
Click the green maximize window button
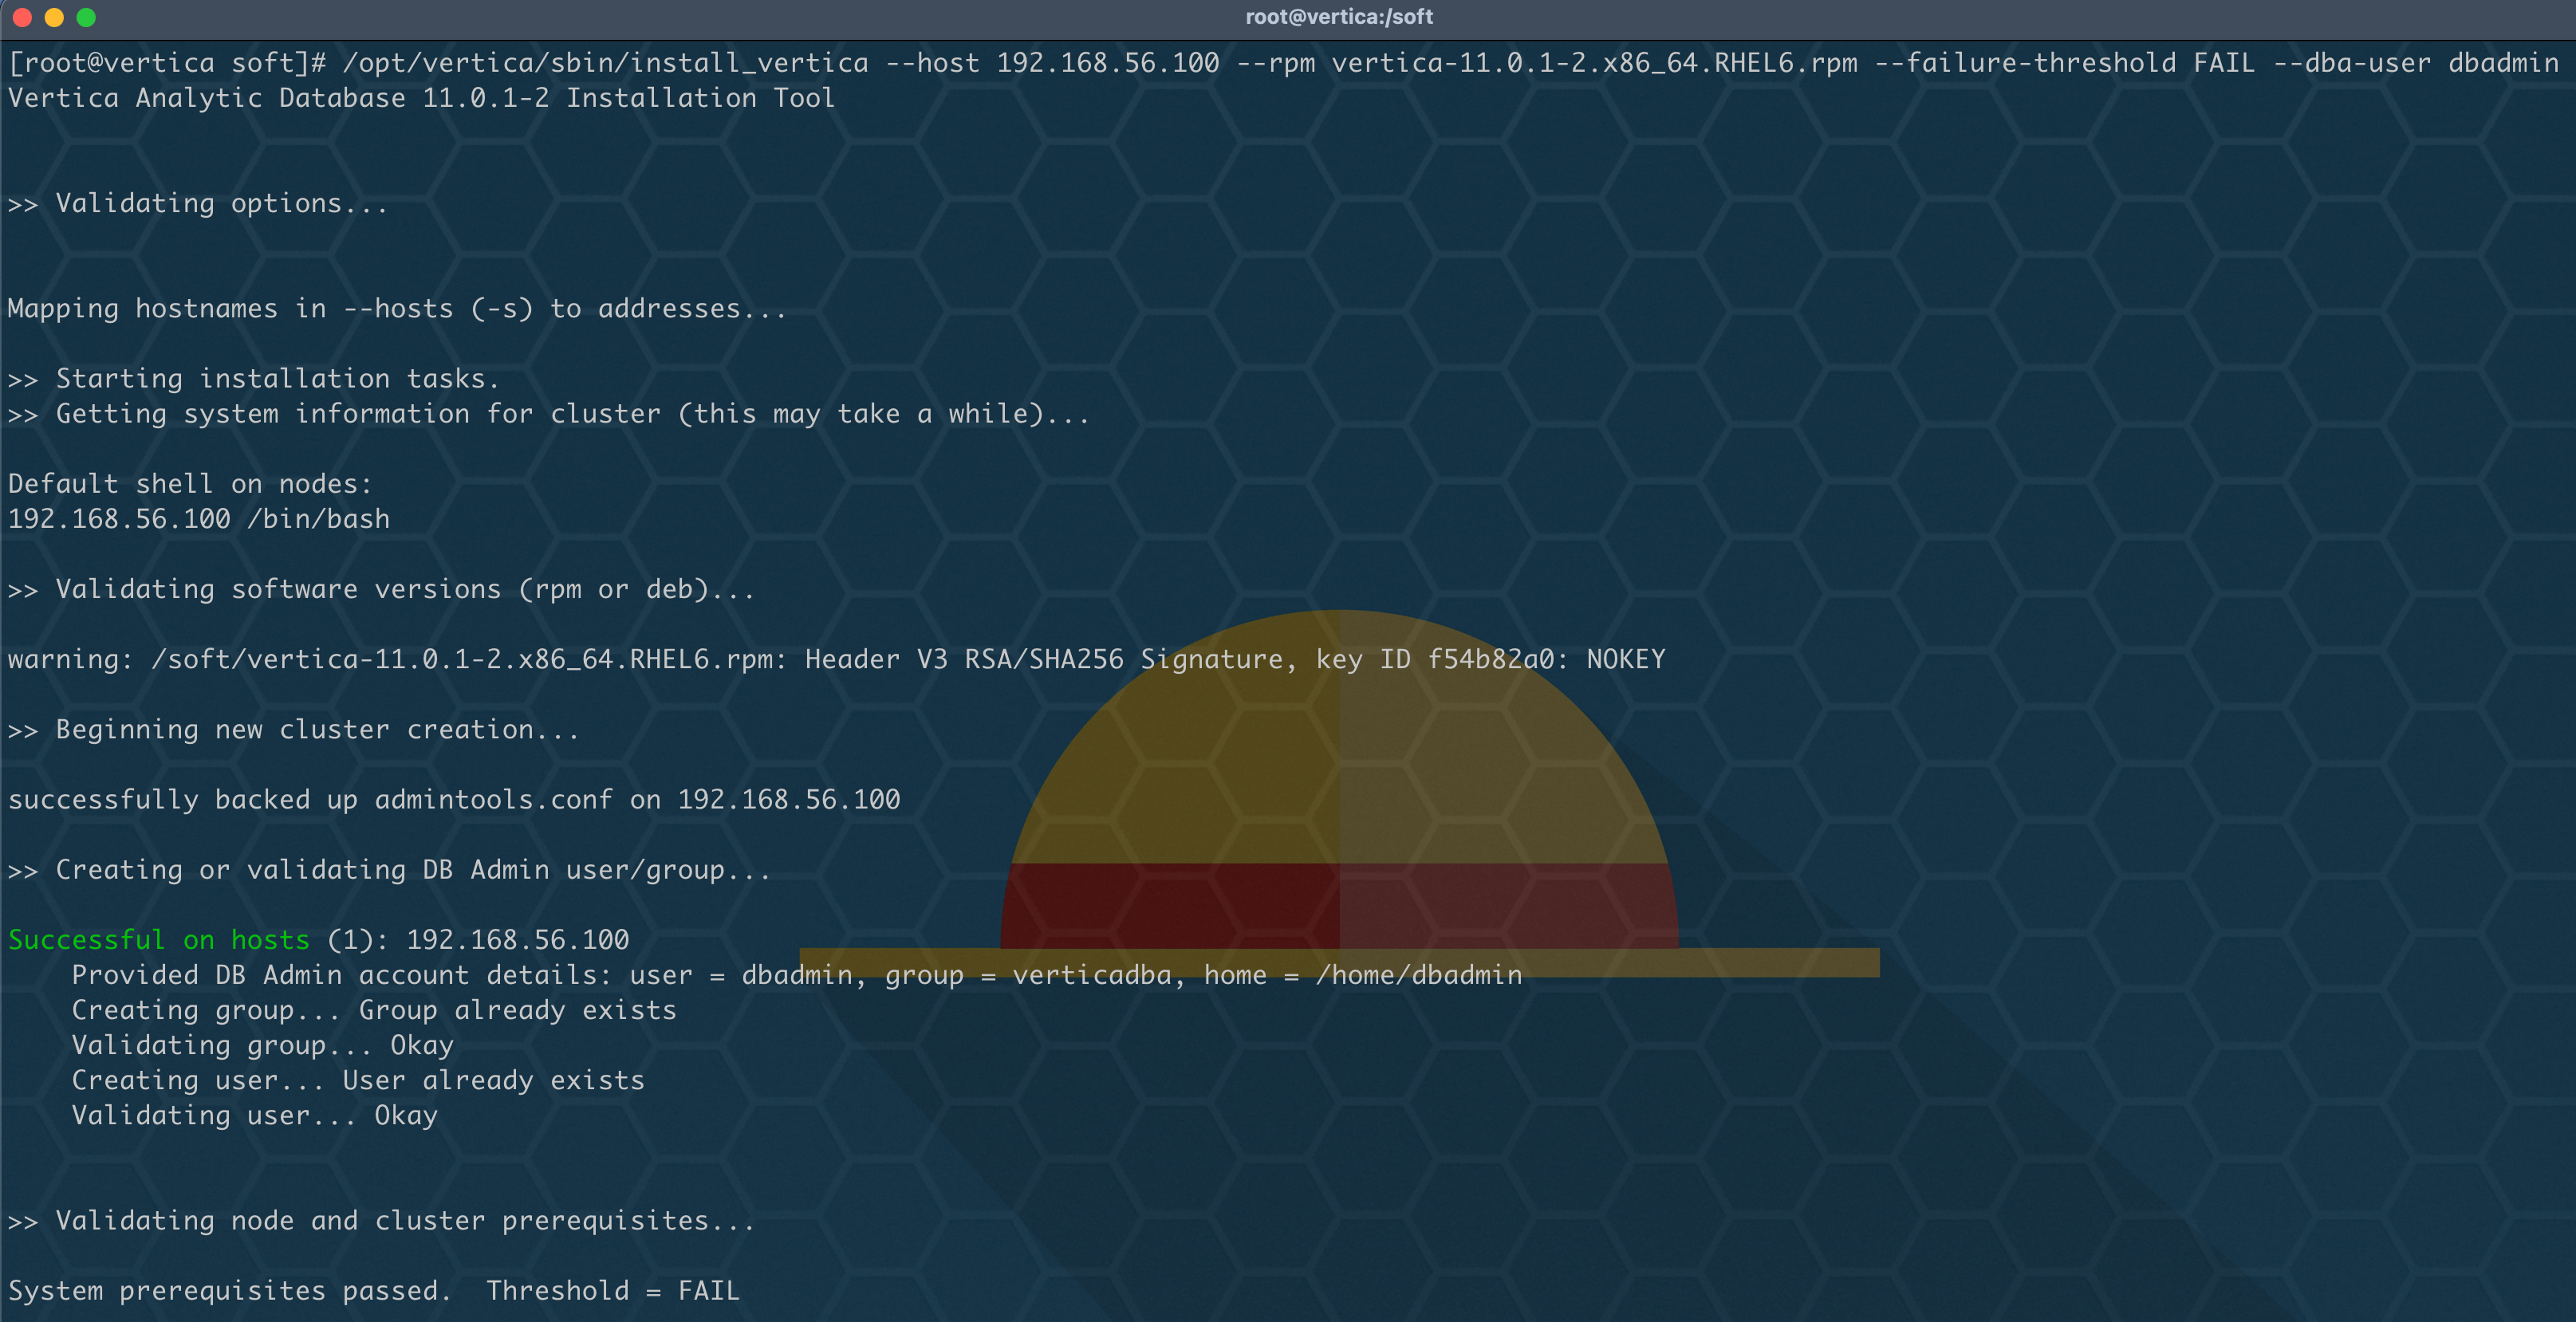click(x=86, y=17)
